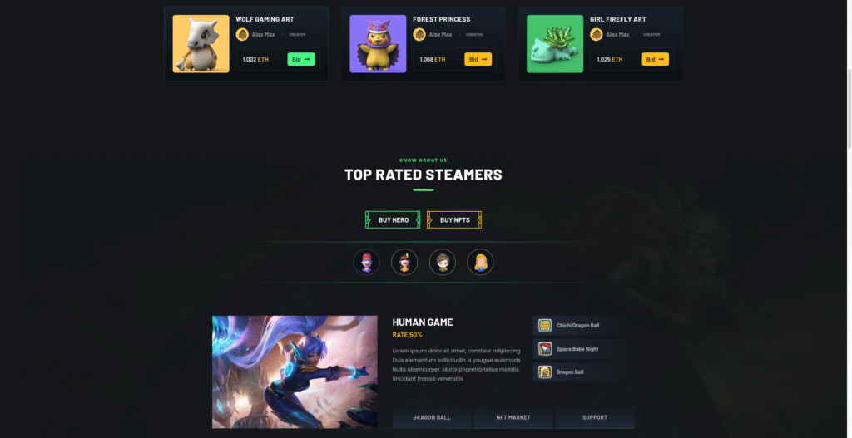852x438 pixels.
Task: Open the DRAGON BALL bottom tab
Action: (432, 417)
